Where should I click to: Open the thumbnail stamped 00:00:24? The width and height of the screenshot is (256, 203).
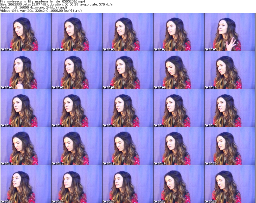179,184
